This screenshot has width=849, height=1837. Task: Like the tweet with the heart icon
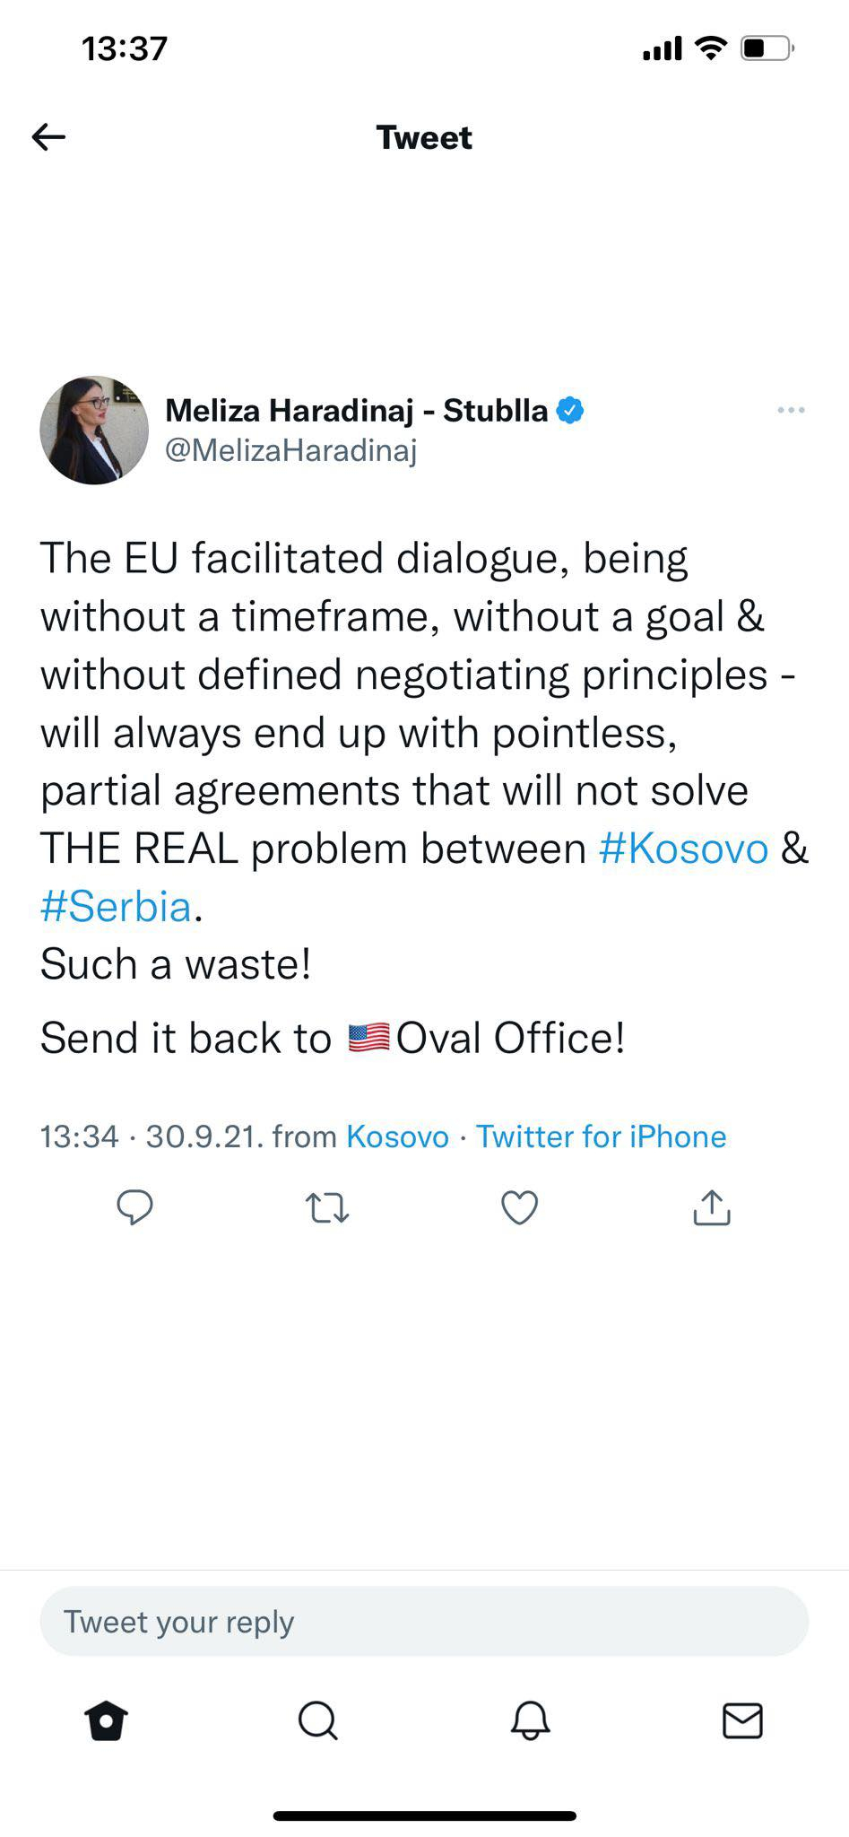point(519,1207)
